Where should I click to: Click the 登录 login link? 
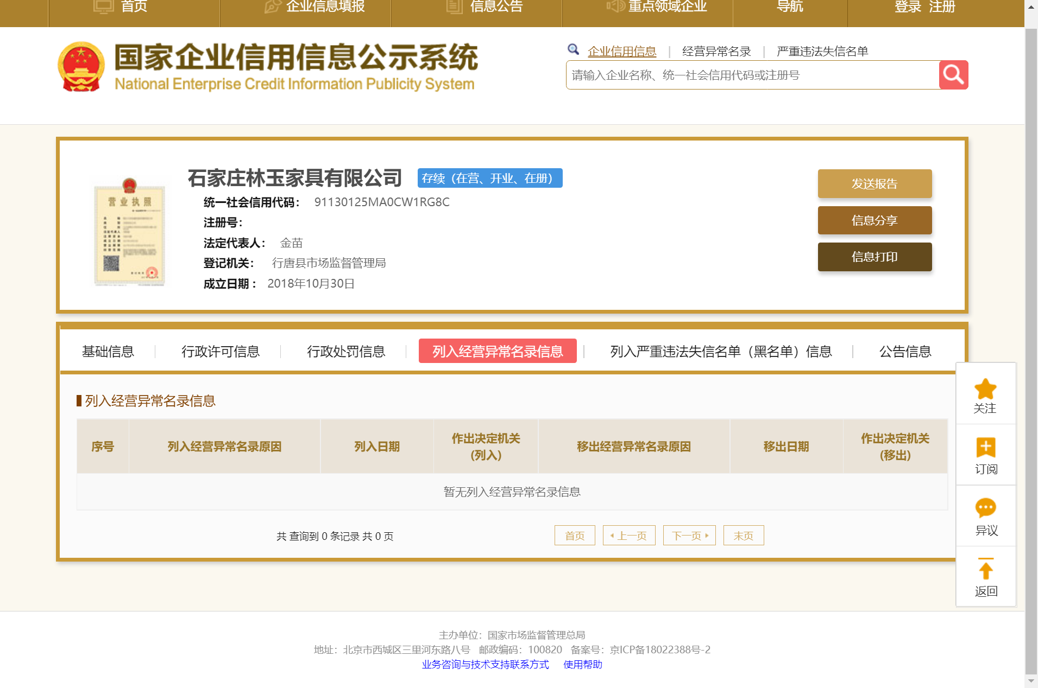[x=908, y=7]
